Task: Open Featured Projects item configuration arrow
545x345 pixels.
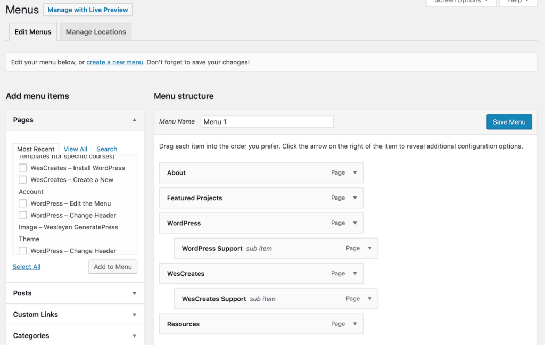Action: (355, 198)
